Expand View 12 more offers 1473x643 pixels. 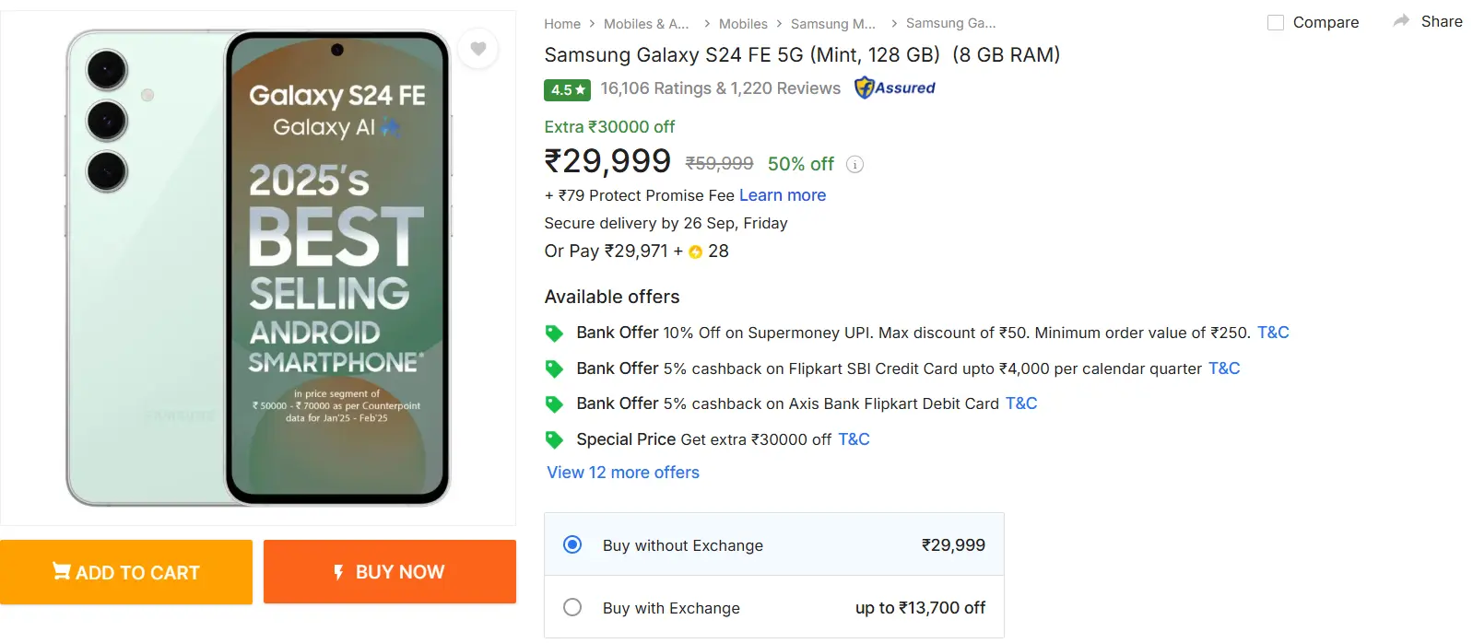[622, 472]
